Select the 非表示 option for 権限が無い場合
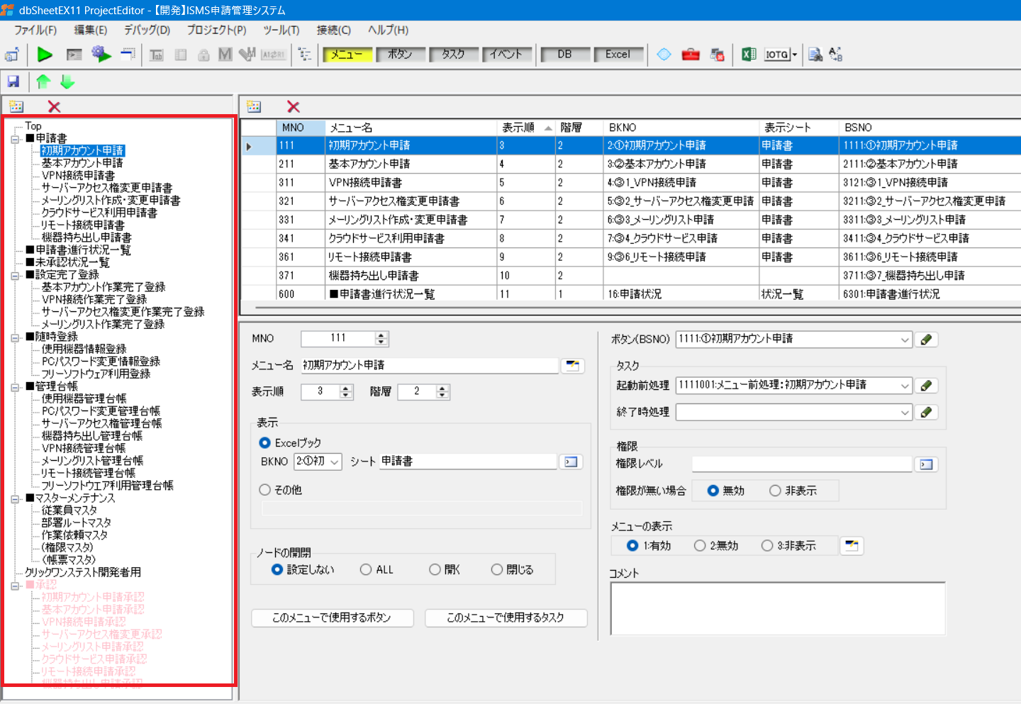Image resolution: width=1021 pixels, height=704 pixels. pos(775,491)
